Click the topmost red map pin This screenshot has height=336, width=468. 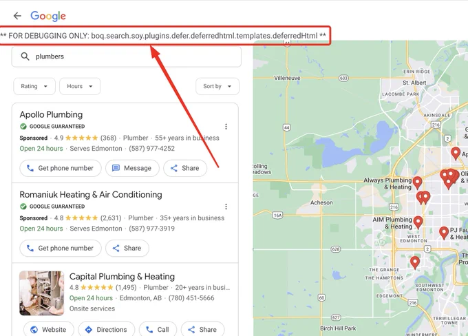pyautogui.click(x=456, y=154)
